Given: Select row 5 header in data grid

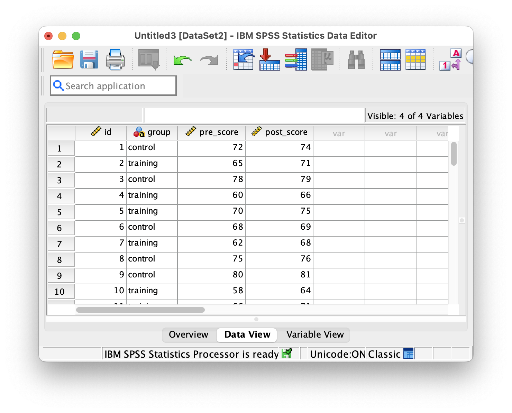Looking at the screenshot, I should pyautogui.click(x=60, y=212).
